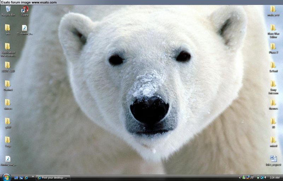Show hidden system tray icons
The height and width of the screenshot is (181, 283).
pyautogui.click(x=240, y=178)
